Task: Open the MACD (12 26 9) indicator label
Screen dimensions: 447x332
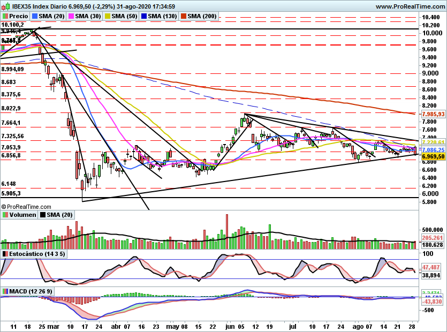Action: point(27,291)
